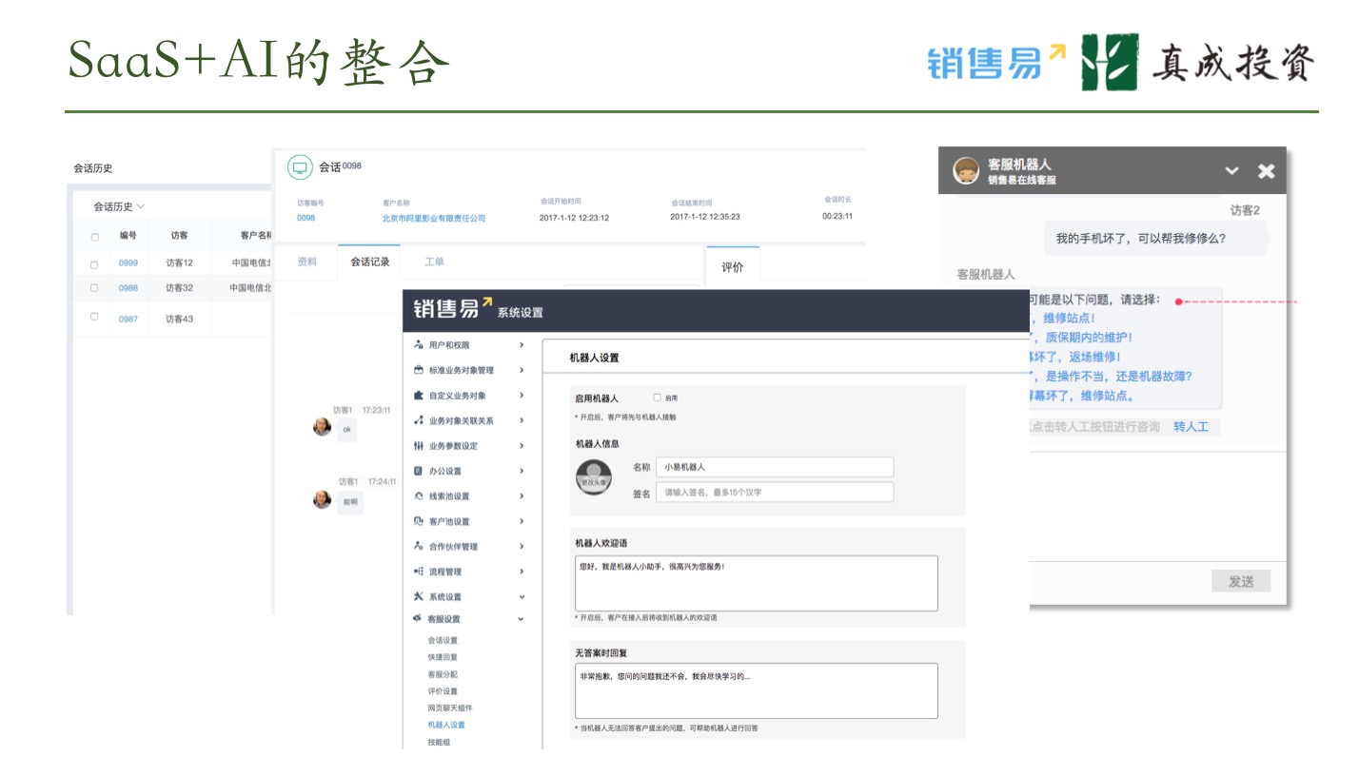
Task: Expand 业务参数设定 with its arrow
Action: 522,446
